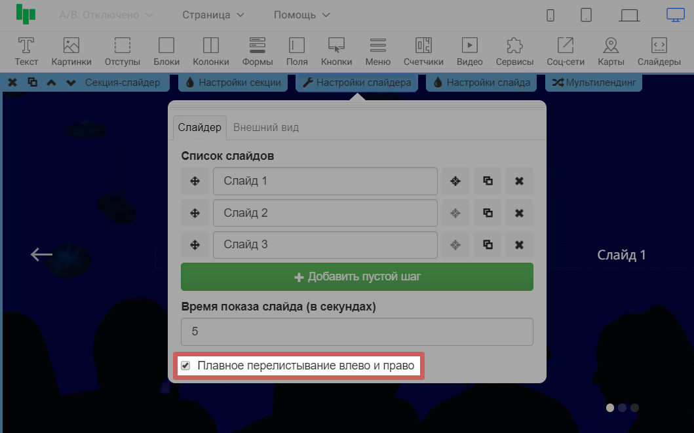The width and height of the screenshot is (694, 433).
Task: Switch to desktop monitor preview mode
Action: (675, 15)
